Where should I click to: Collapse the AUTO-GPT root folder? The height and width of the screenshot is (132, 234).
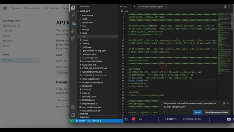click(x=85, y=11)
